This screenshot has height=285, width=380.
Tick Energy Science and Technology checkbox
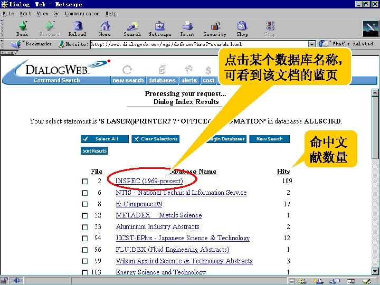(85, 272)
